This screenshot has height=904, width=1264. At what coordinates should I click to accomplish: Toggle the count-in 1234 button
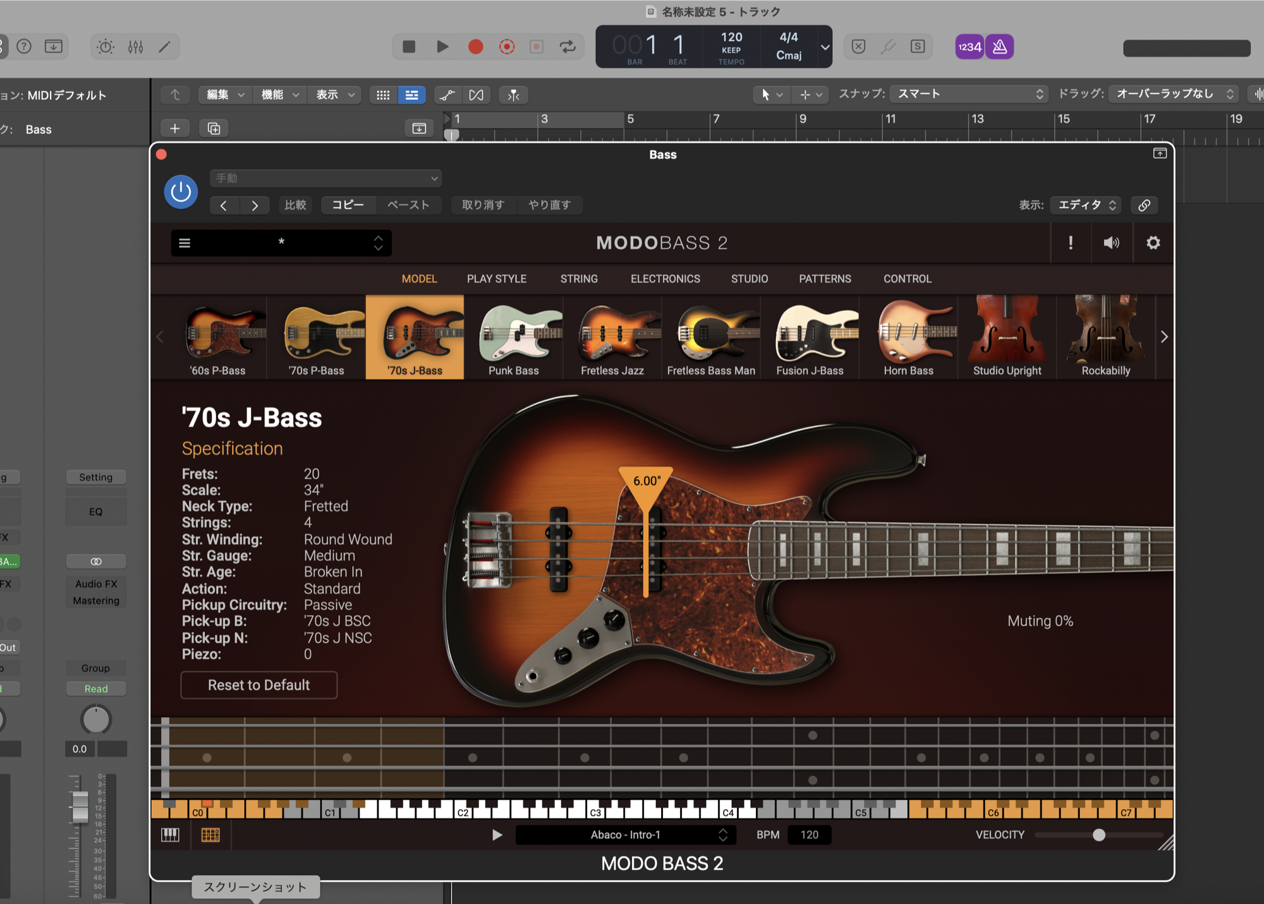point(969,47)
